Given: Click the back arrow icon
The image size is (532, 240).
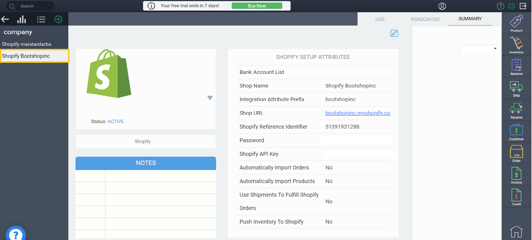Looking at the screenshot, I should (5, 19).
